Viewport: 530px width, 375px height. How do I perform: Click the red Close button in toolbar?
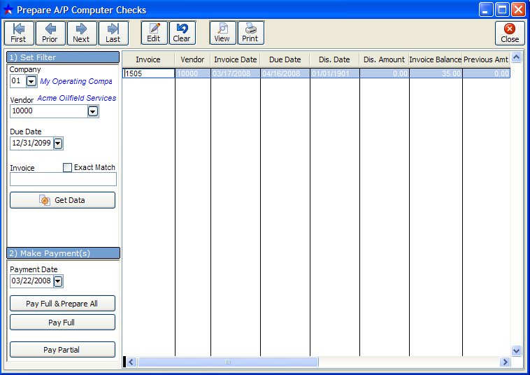[510, 33]
